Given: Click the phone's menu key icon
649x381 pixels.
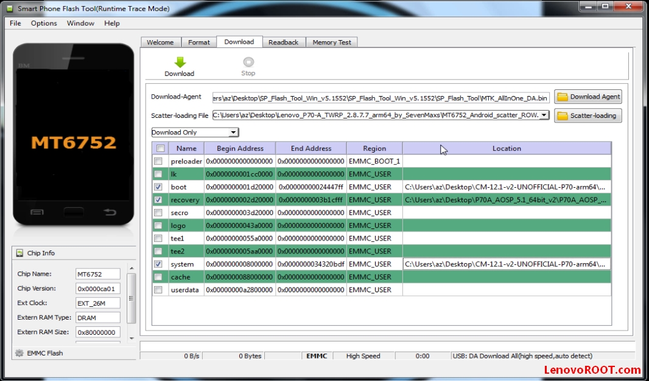Looking at the screenshot, I should point(37,213).
